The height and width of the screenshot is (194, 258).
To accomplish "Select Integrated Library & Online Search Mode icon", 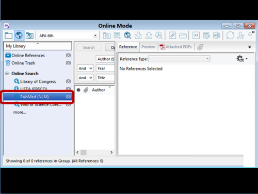I will point(29,36).
